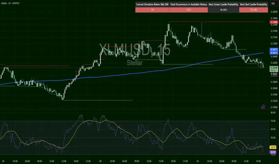Click the 1711 occurrences cell
This screenshot has width=279, height=164.
point(188,10)
